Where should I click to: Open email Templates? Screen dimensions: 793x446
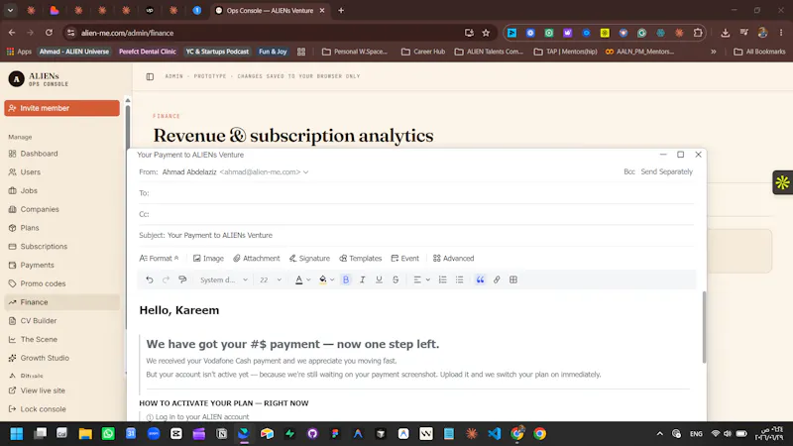361,259
